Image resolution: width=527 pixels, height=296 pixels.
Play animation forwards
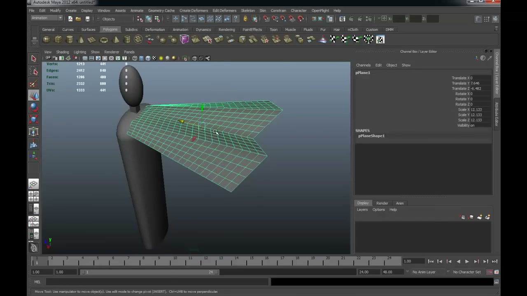coord(467,261)
